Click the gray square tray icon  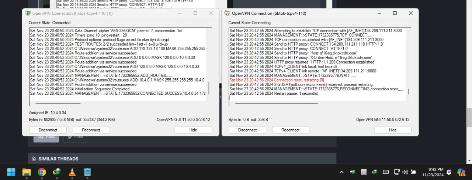[364, 172]
